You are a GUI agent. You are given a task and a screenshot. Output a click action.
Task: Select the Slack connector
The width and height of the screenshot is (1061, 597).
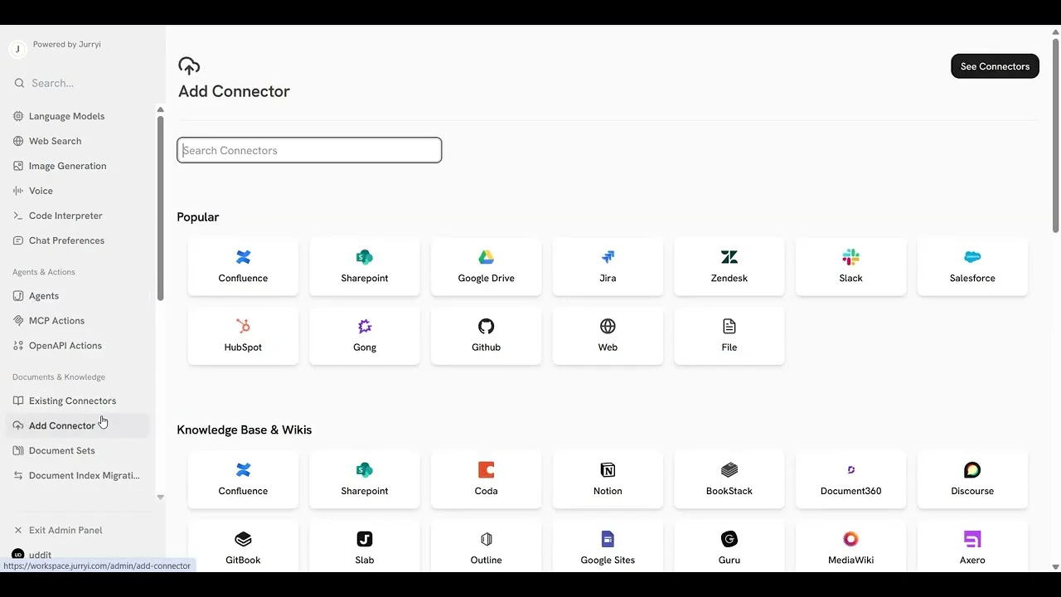click(851, 267)
